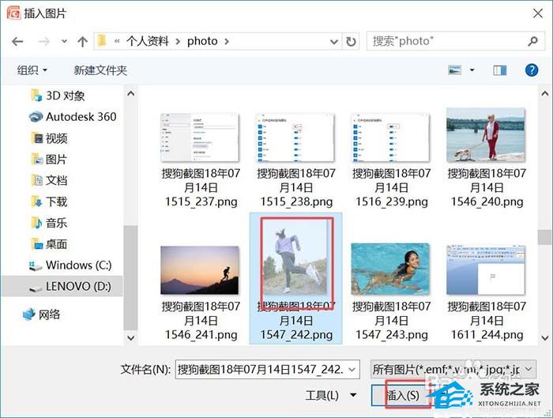Toggle the preview pane icon
The image size is (553, 418).
[500, 70]
